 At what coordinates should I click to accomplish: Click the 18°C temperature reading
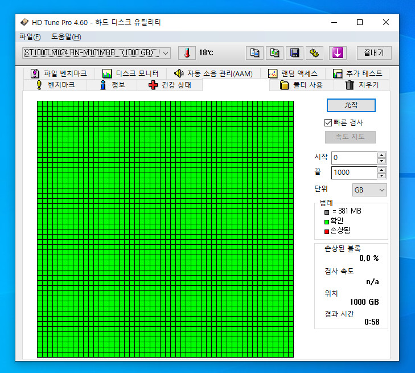pos(206,53)
